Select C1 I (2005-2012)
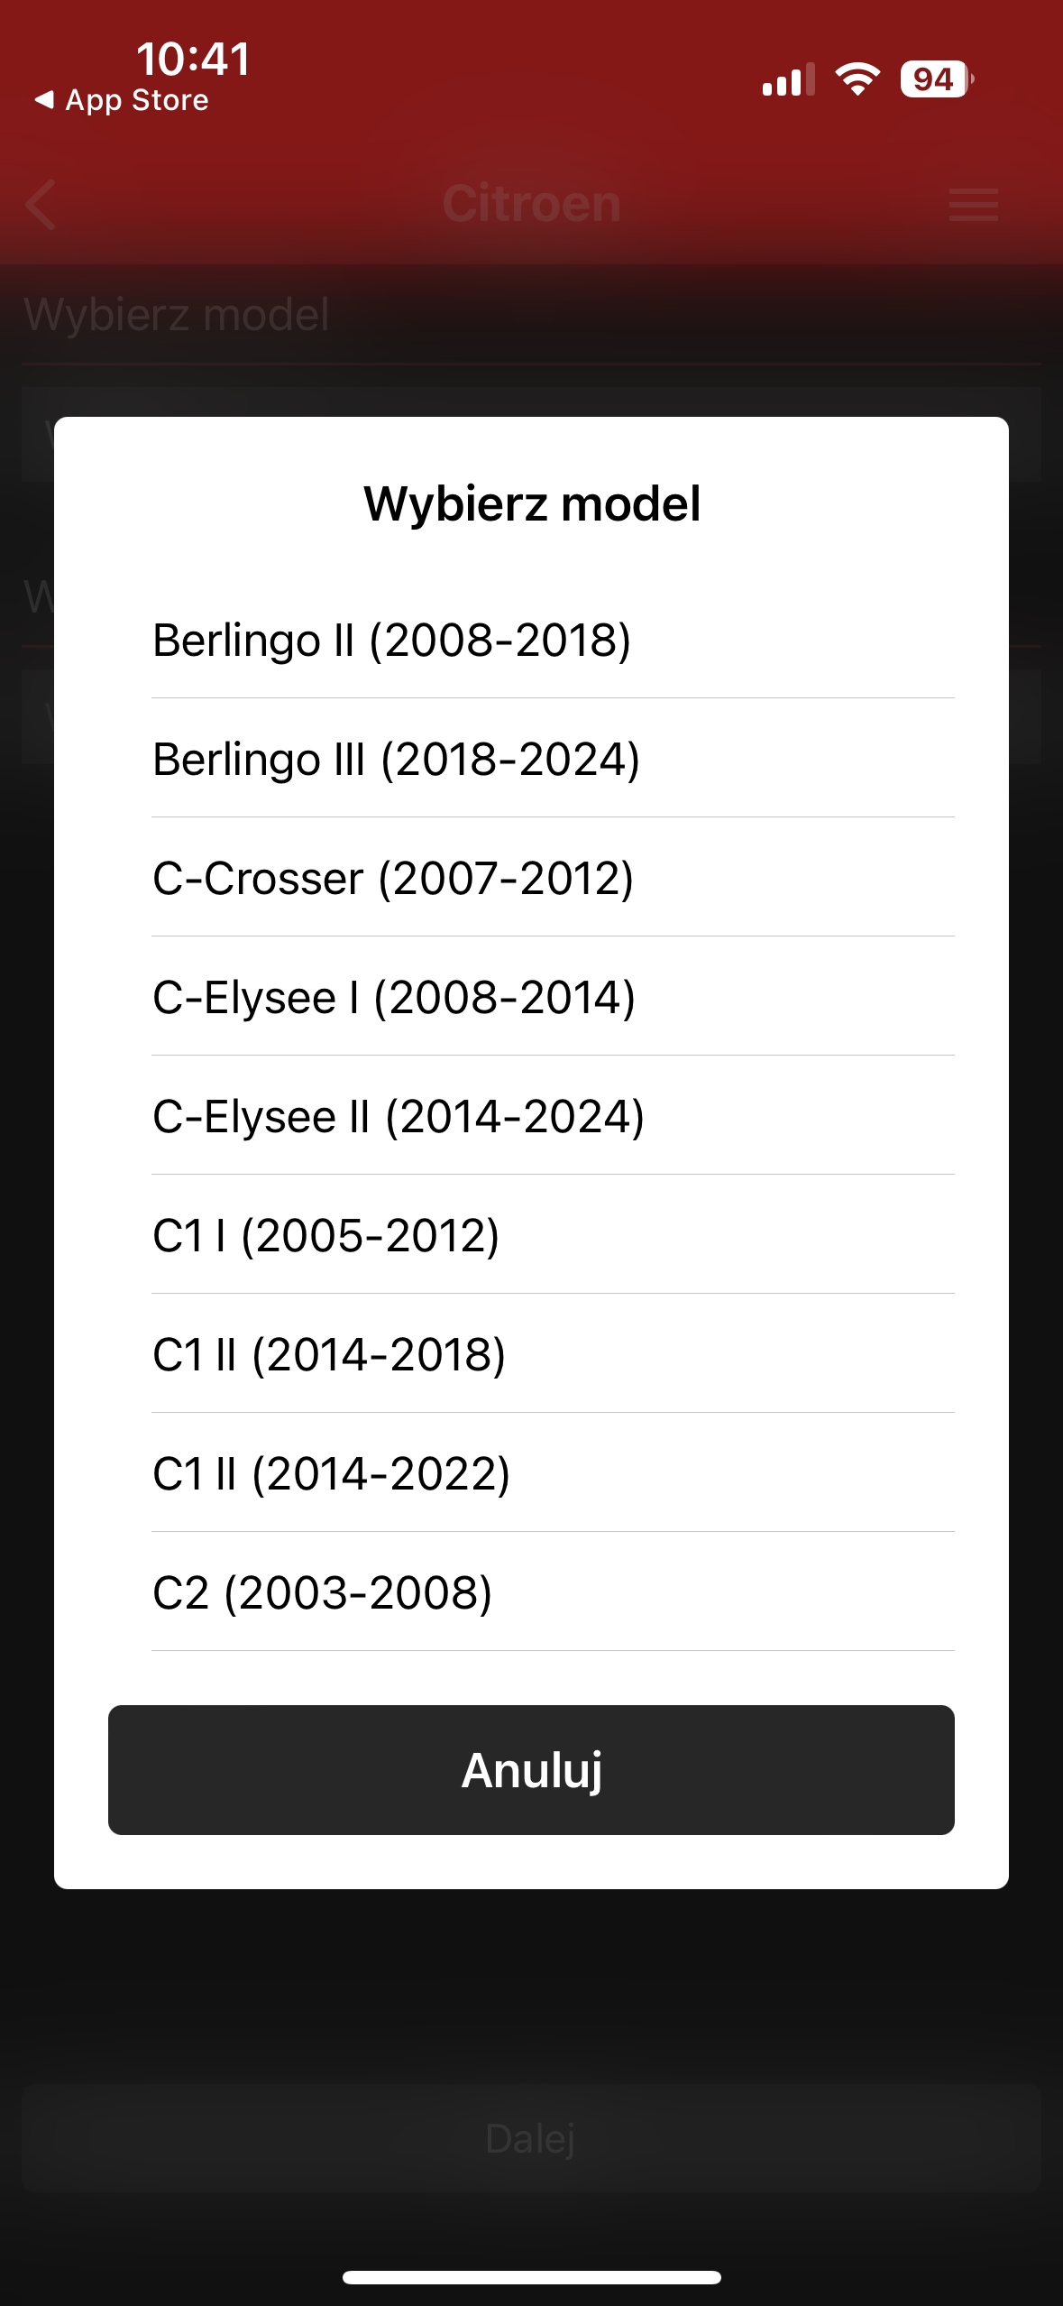 click(x=325, y=1236)
